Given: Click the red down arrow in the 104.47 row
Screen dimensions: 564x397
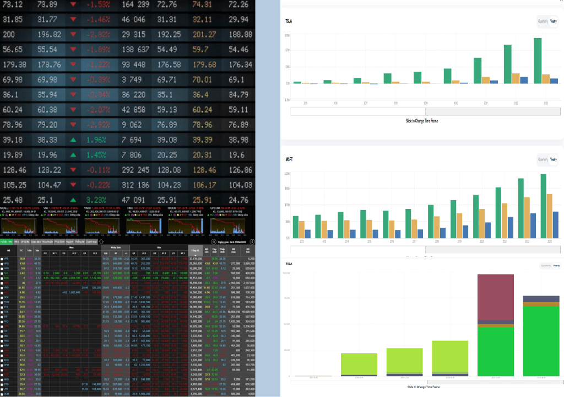Looking at the screenshot, I should (x=73, y=185).
